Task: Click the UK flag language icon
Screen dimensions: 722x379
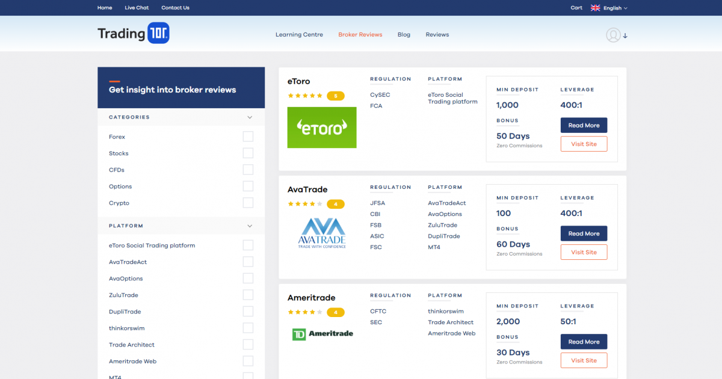Action: 596,8
